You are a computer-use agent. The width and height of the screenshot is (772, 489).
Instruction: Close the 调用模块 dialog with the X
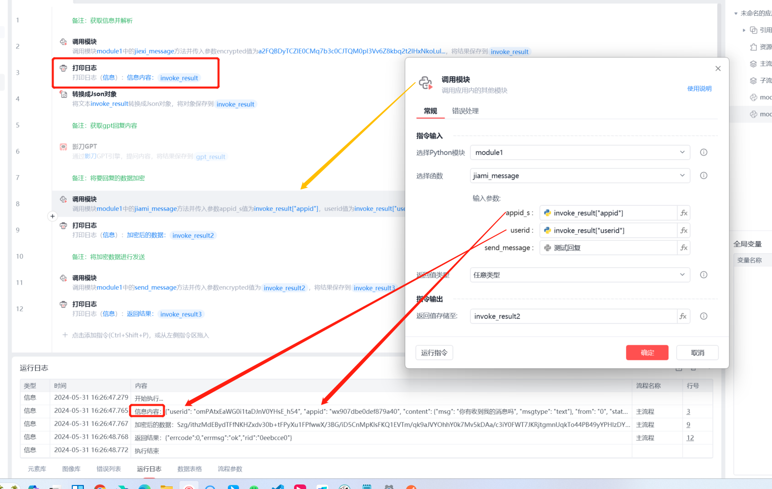coord(718,69)
